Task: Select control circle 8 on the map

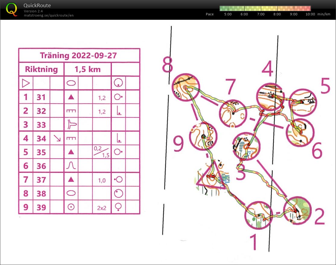Action: [186, 87]
